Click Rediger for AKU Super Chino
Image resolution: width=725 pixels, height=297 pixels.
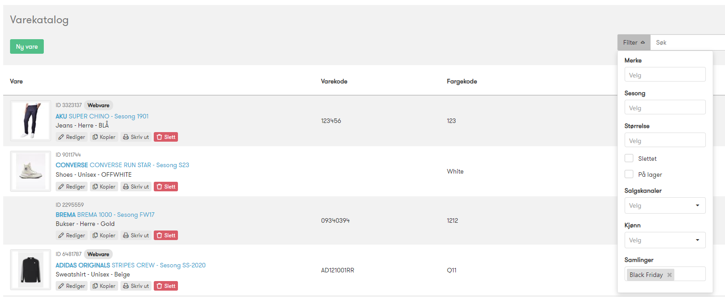[x=72, y=137]
